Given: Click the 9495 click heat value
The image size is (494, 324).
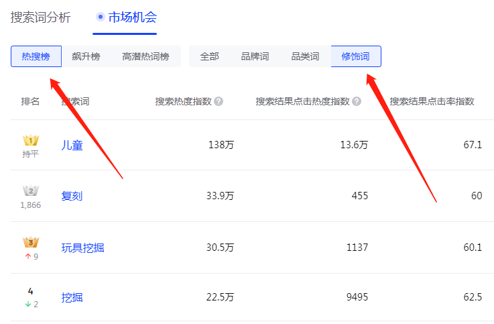Looking at the screenshot, I should 357,297.
